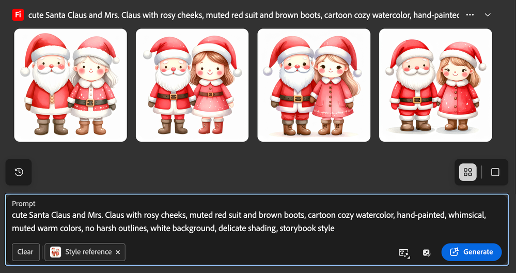Click the Style reference thumbnail chip

(x=85, y=252)
